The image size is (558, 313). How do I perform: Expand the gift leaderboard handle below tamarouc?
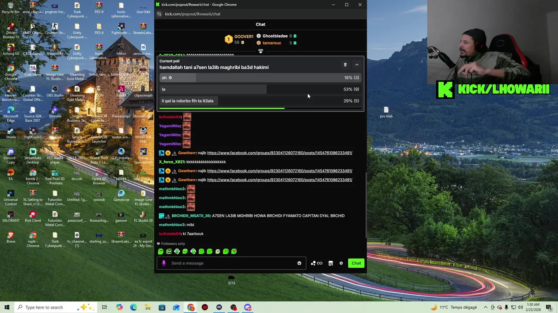260,51
